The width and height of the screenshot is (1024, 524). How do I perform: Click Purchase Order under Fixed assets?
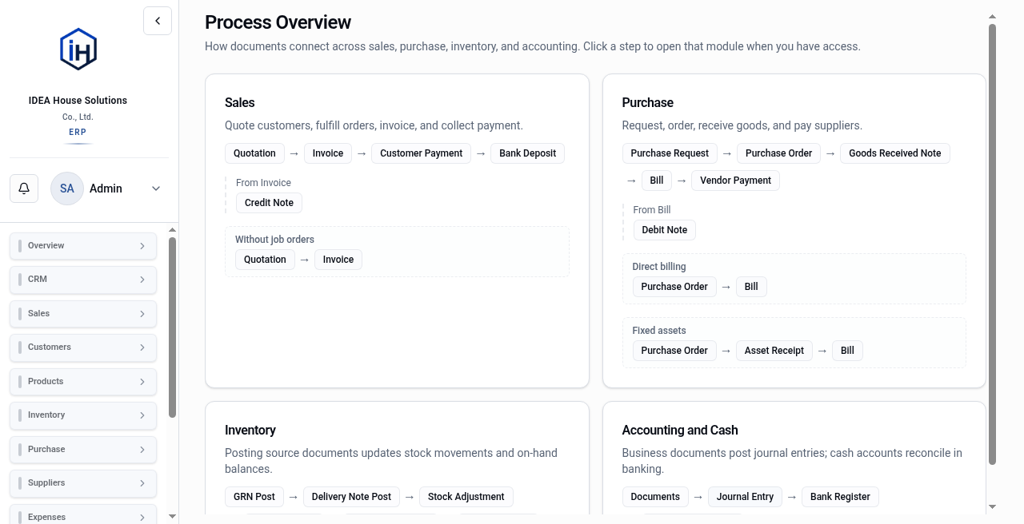point(674,351)
